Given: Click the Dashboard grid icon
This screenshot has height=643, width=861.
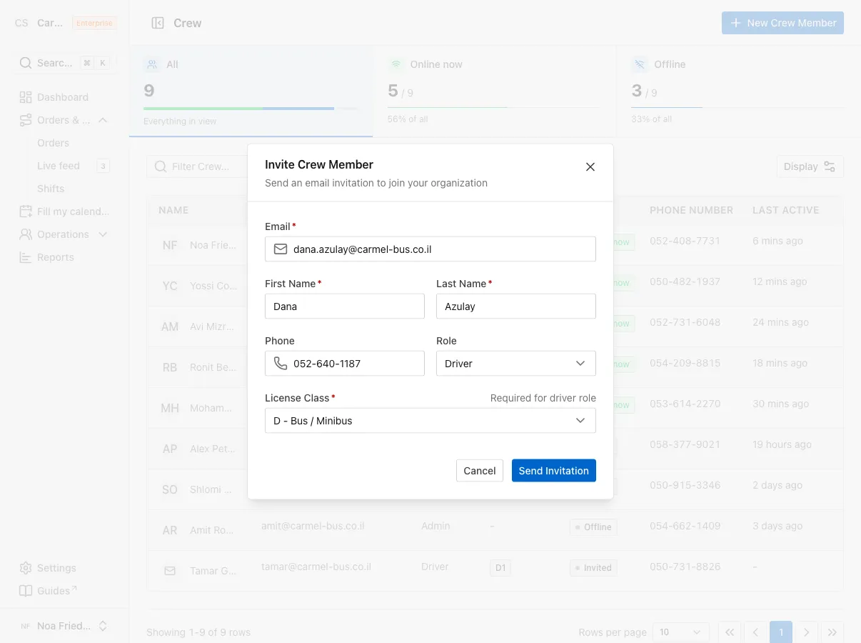Looking at the screenshot, I should tap(26, 97).
